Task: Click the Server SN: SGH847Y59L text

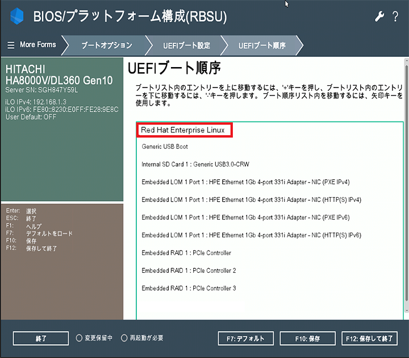Action: (41, 90)
